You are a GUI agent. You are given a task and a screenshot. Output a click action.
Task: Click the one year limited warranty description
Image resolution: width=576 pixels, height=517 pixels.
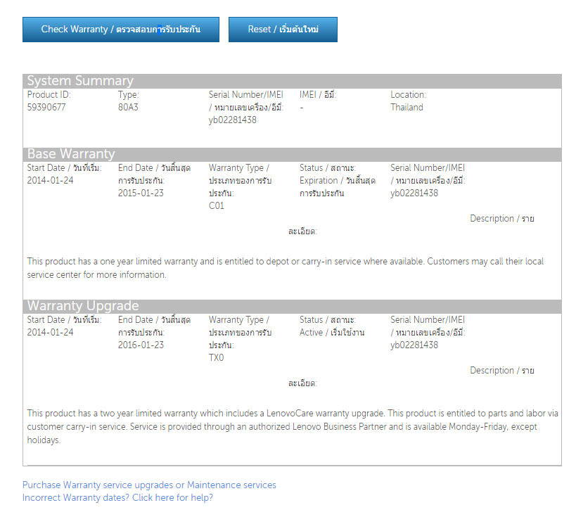[x=285, y=268]
